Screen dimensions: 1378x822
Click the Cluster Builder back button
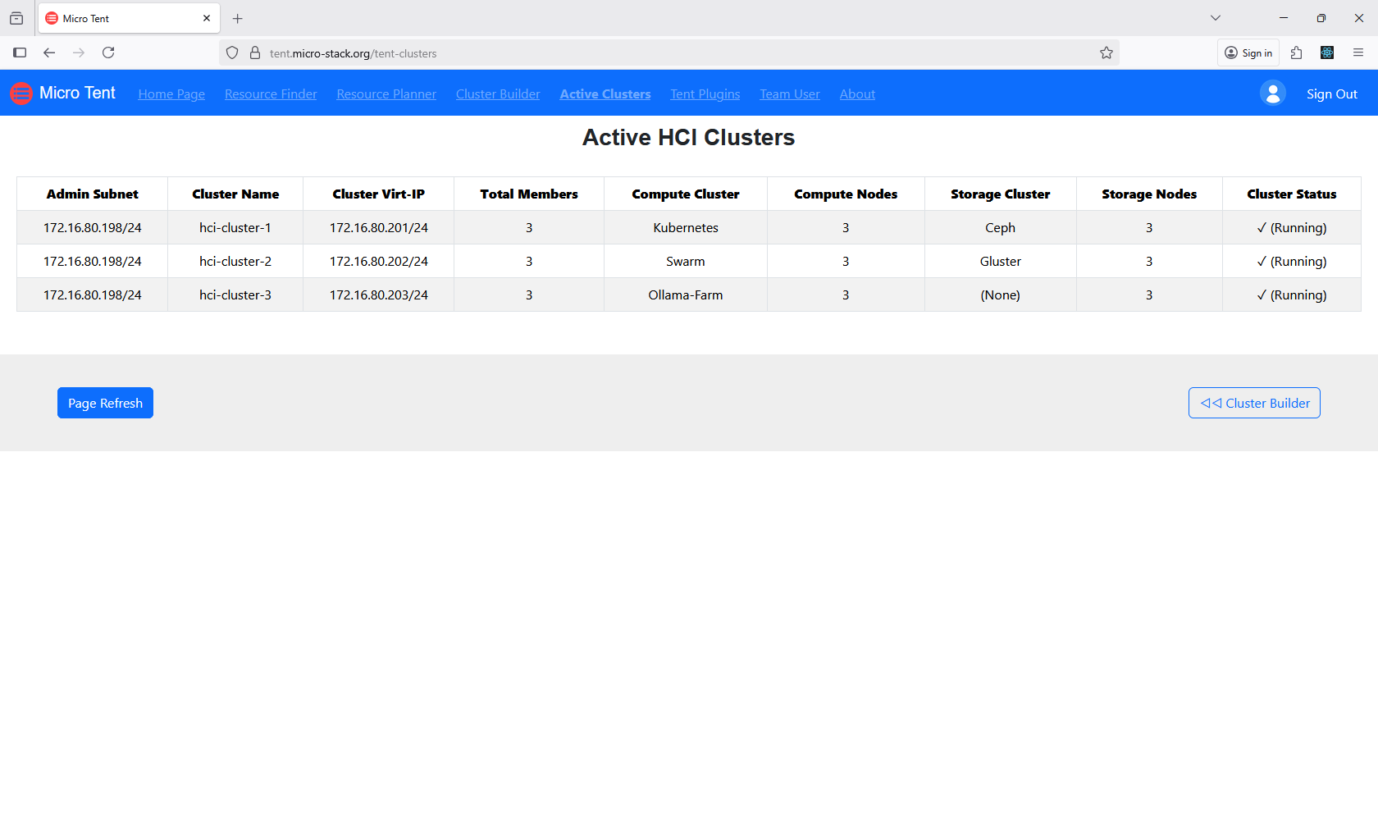[1253, 403]
